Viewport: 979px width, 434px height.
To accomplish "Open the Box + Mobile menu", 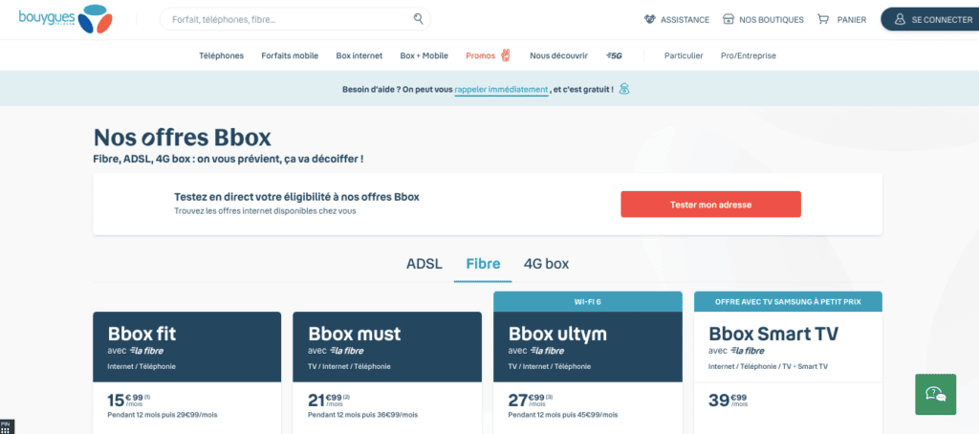I will coord(424,55).
